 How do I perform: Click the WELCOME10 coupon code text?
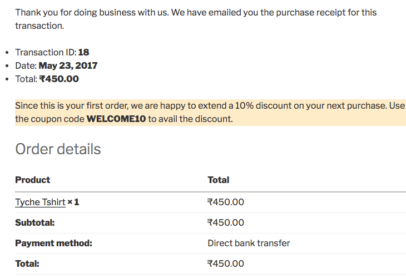click(x=116, y=119)
